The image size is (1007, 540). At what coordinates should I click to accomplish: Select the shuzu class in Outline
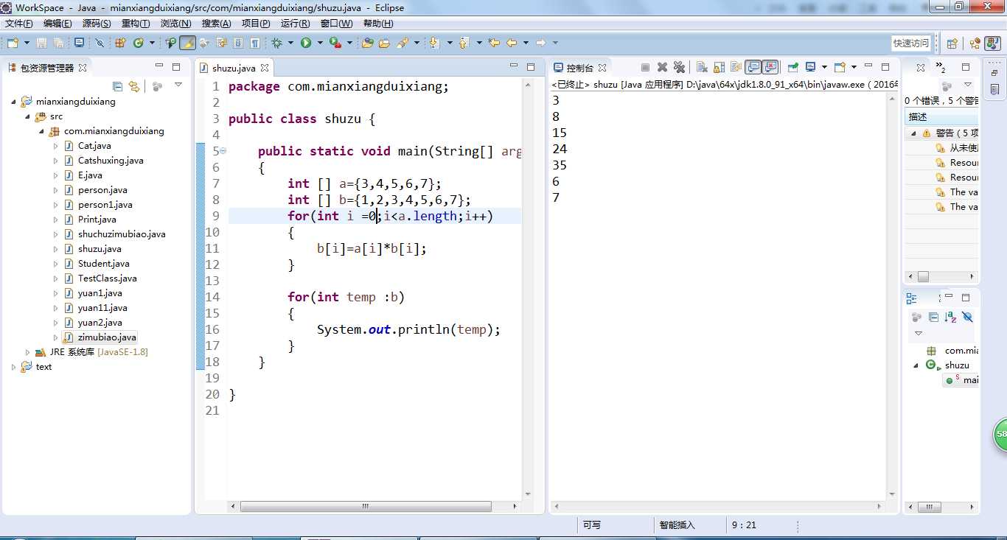(957, 365)
